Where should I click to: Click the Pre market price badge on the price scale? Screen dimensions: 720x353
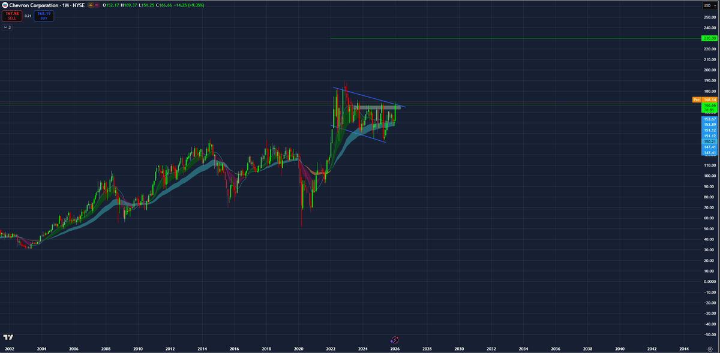point(697,99)
